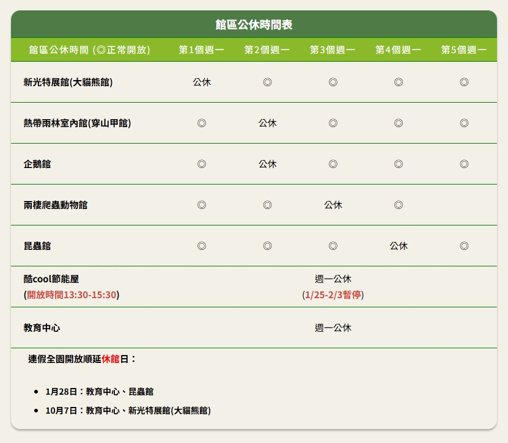The image size is (508, 443).
Task: Click 公休 in the 新光特展館 row
Action: point(202,82)
